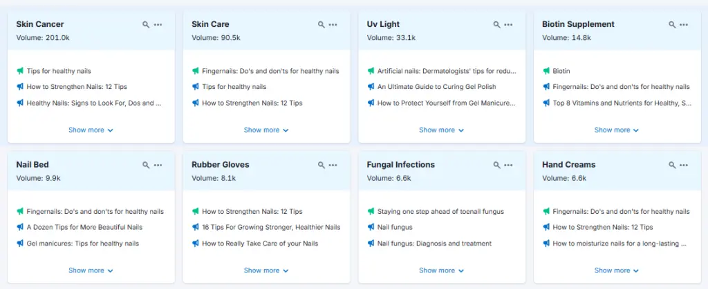Click the search icon on Fungal Infections card

[x=496, y=166]
